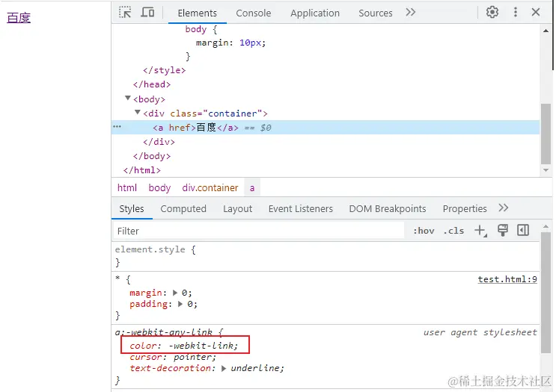This screenshot has height=392, width=556.
Task: Select the anchor href element row
Action: pos(326,128)
